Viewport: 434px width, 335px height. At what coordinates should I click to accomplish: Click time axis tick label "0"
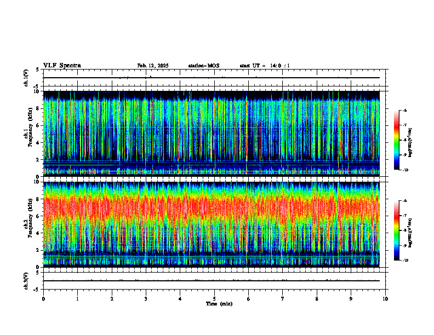click(x=43, y=299)
